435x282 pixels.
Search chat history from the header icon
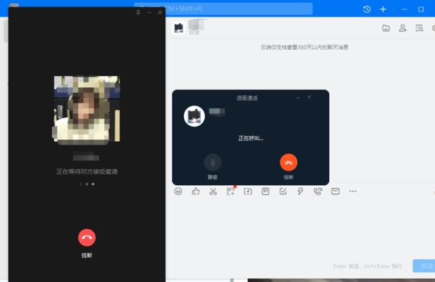(419, 28)
